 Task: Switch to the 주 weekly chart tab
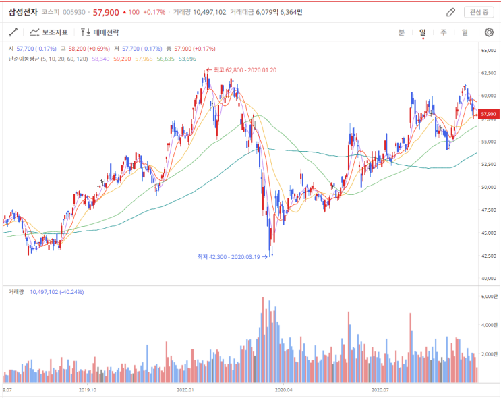[x=444, y=32]
